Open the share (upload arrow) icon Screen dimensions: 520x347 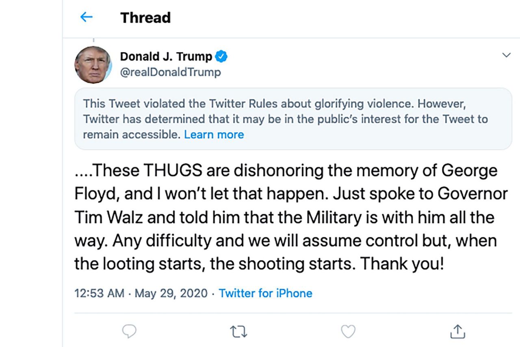tap(457, 332)
